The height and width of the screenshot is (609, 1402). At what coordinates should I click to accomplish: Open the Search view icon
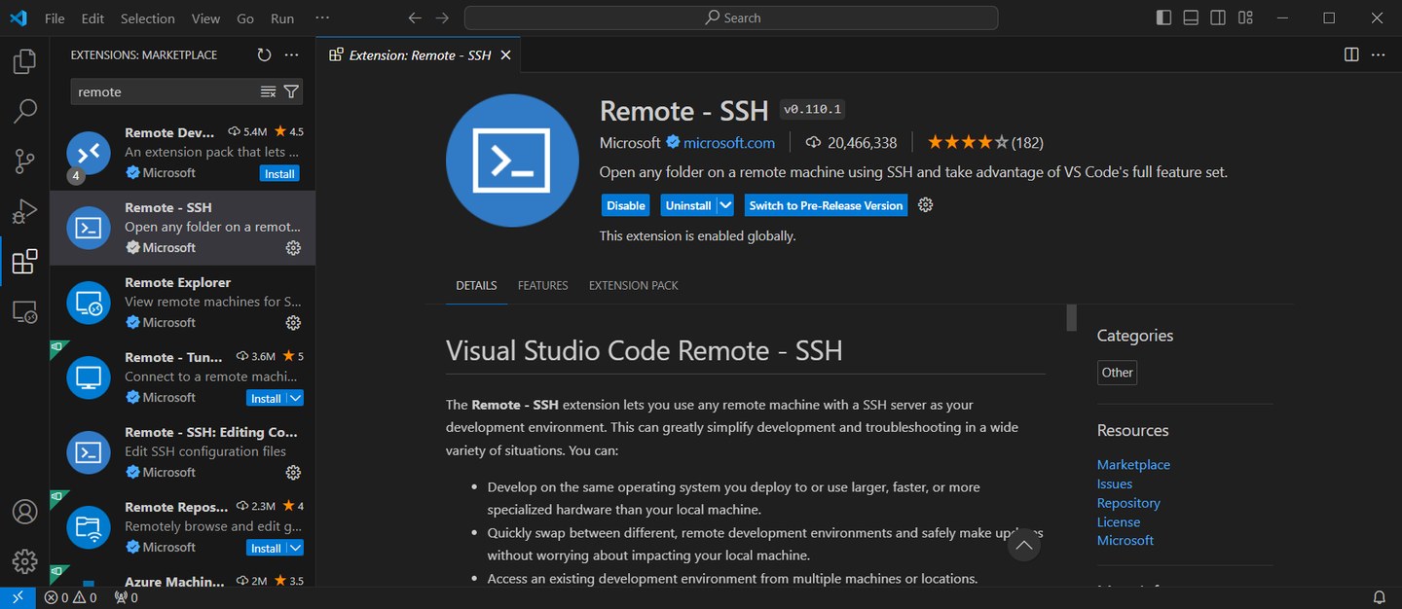24,111
